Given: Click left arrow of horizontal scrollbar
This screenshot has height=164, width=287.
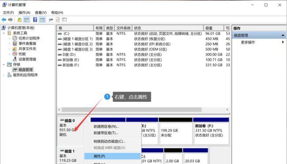Looking at the screenshot, I should pos(59,109).
